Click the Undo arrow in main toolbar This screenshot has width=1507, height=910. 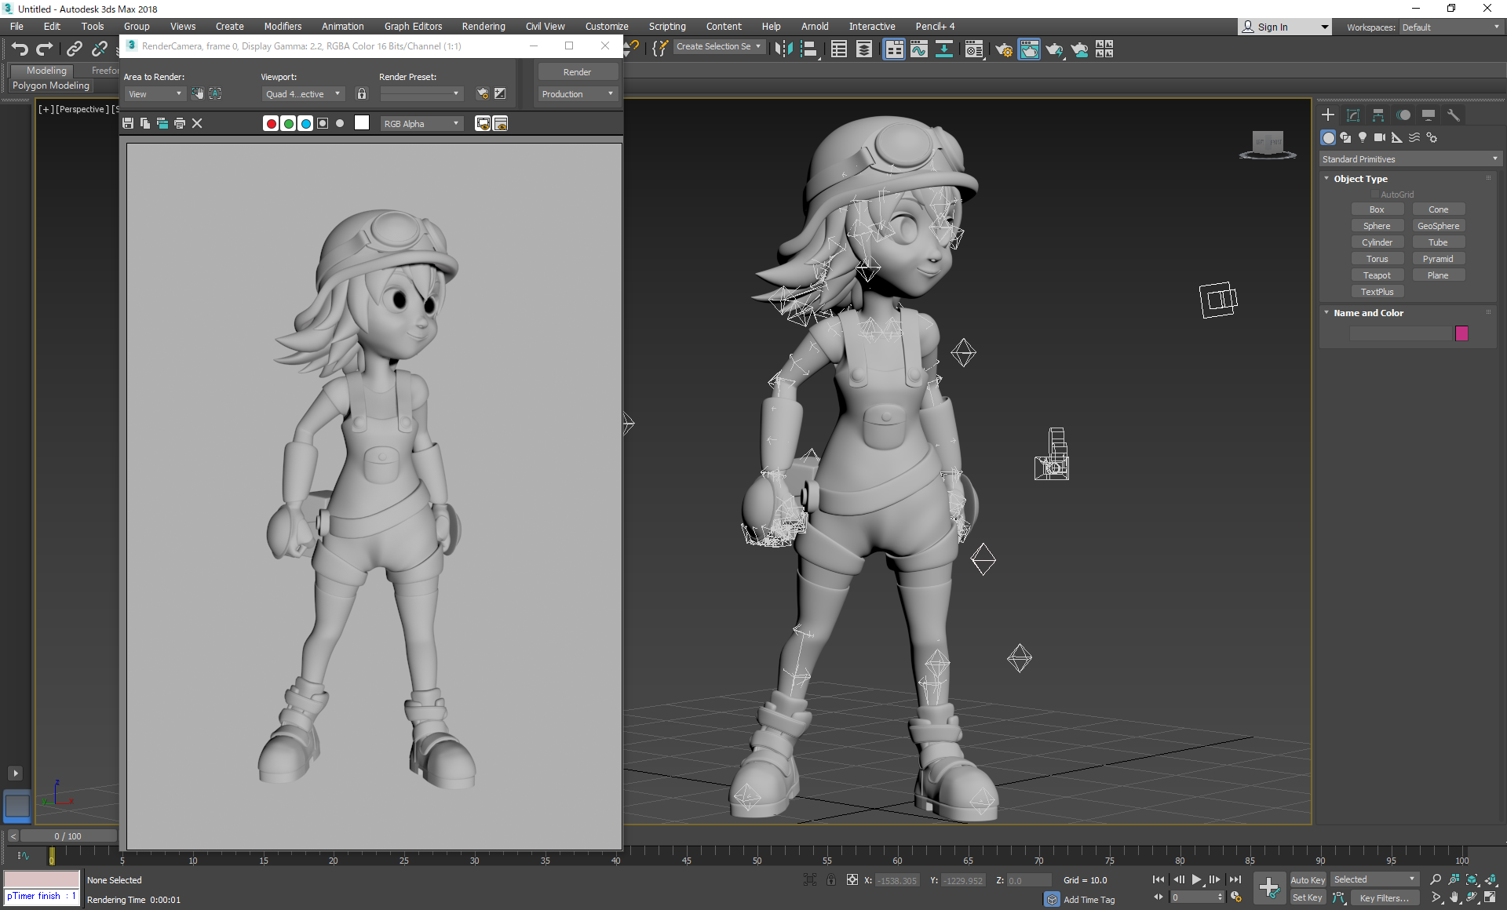(20, 49)
